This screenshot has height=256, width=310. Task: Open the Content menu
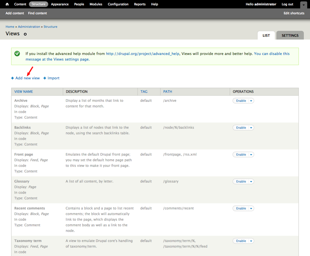[20, 4]
